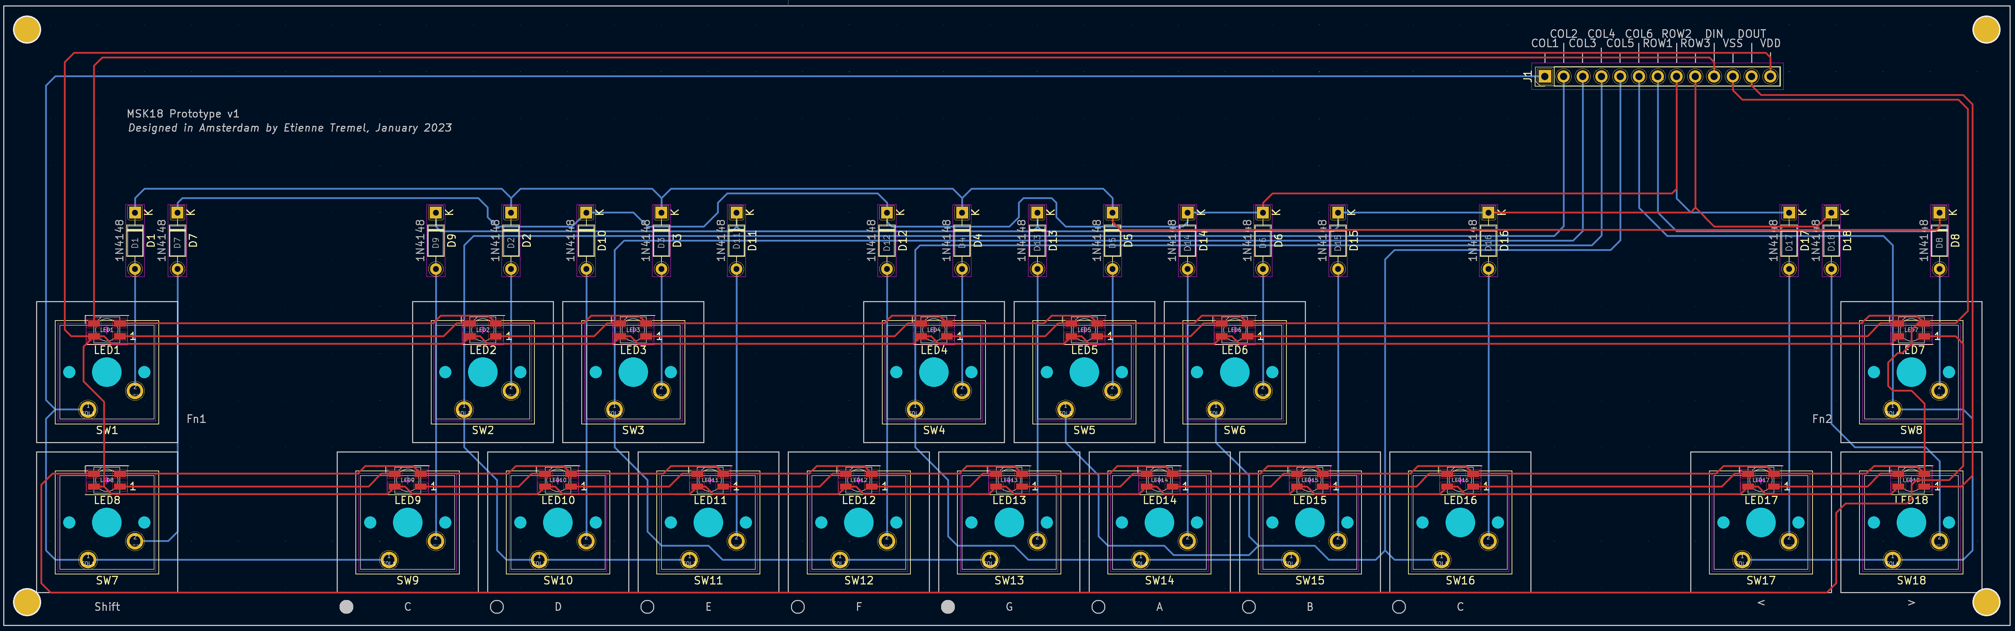
Task: Select the SW7 switch label
Action: tap(107, 580)
